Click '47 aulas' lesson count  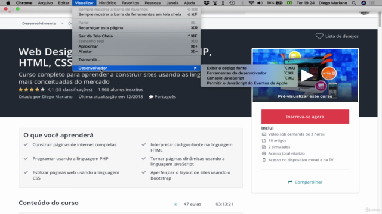[192, 204]
